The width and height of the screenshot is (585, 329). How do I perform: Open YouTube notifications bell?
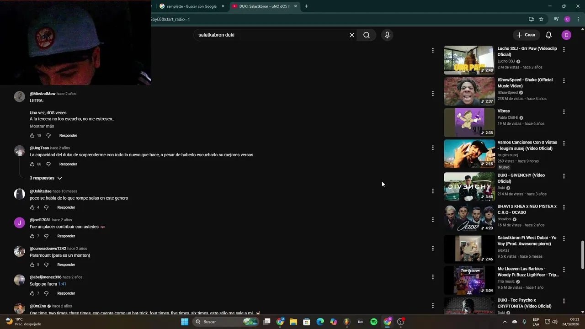549,35
